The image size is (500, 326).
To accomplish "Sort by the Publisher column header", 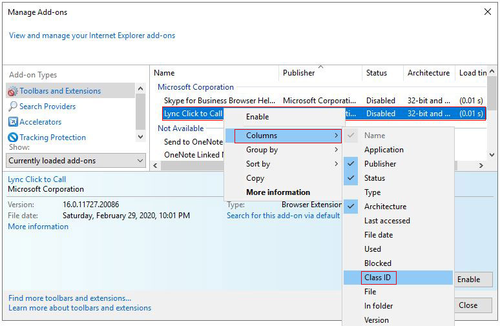I will pos(320,73).
